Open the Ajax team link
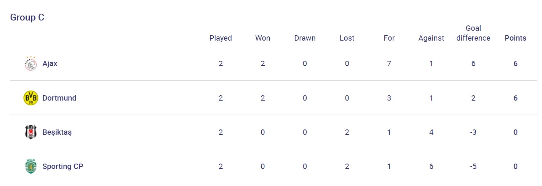The width and height of the screenshot is (542, 186). 50,63
